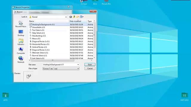Open the Files of type dropdown

tap(61, 69)
